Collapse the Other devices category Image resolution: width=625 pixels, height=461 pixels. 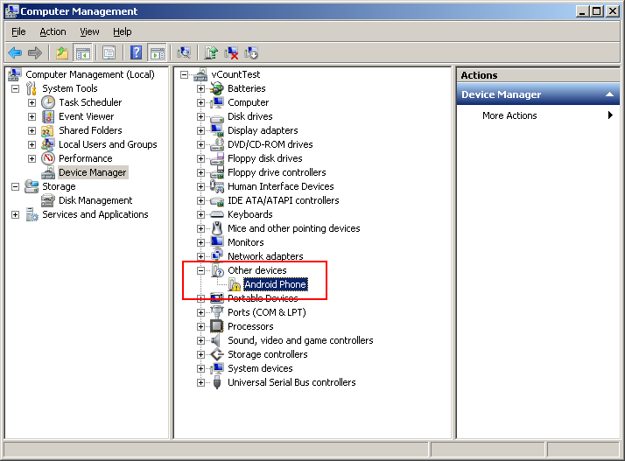point(201,270)
